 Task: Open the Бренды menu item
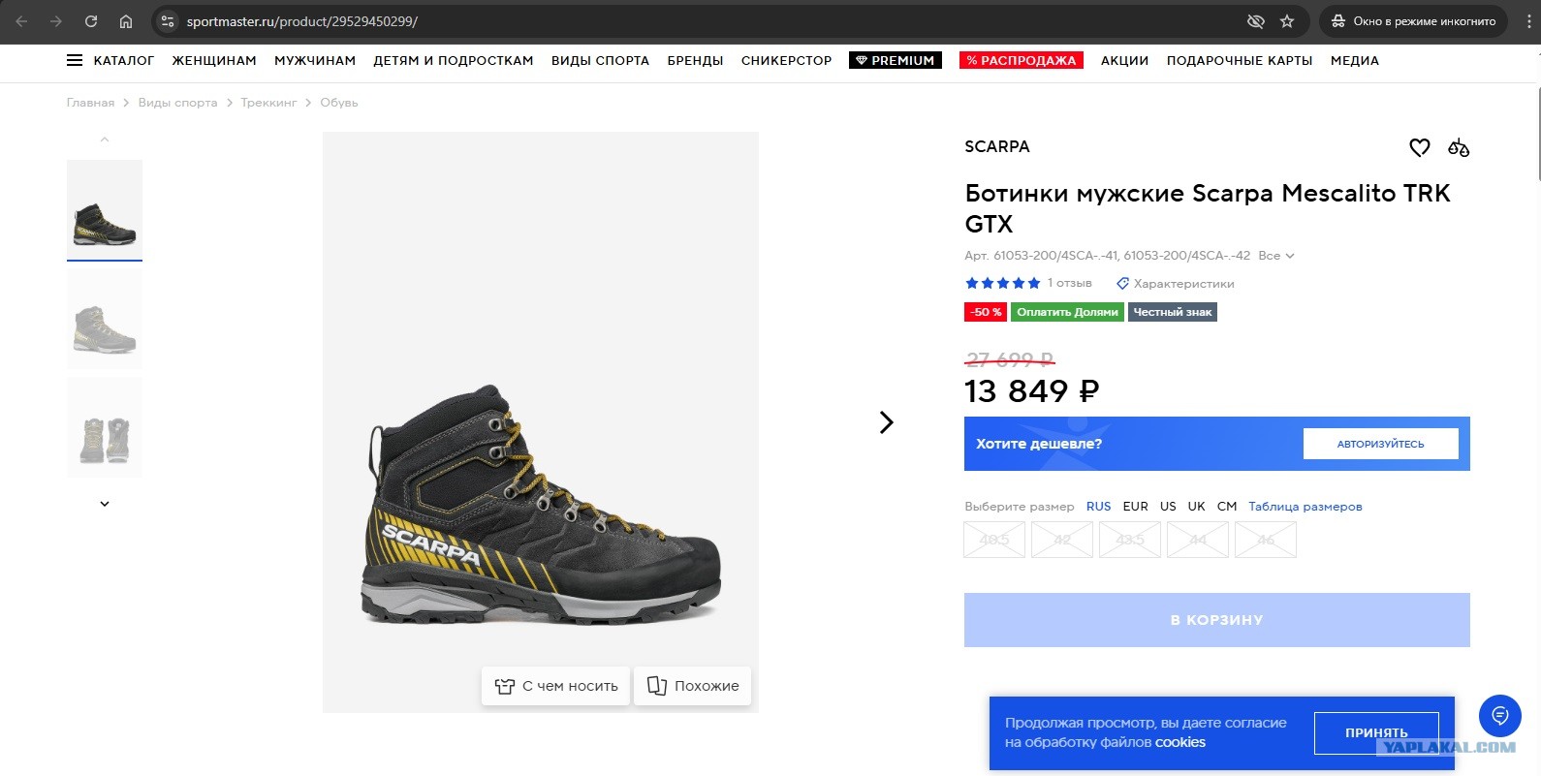click(x=695, y=60)
